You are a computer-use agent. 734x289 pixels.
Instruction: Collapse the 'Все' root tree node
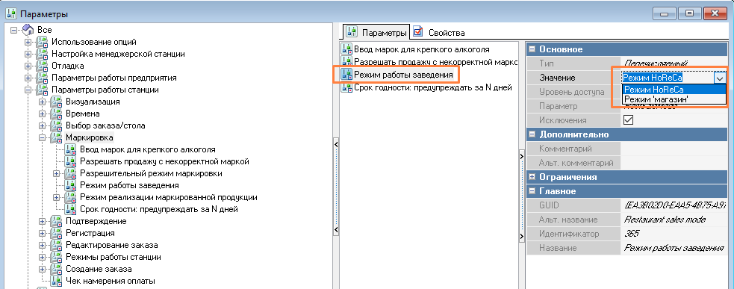(13, 30)
